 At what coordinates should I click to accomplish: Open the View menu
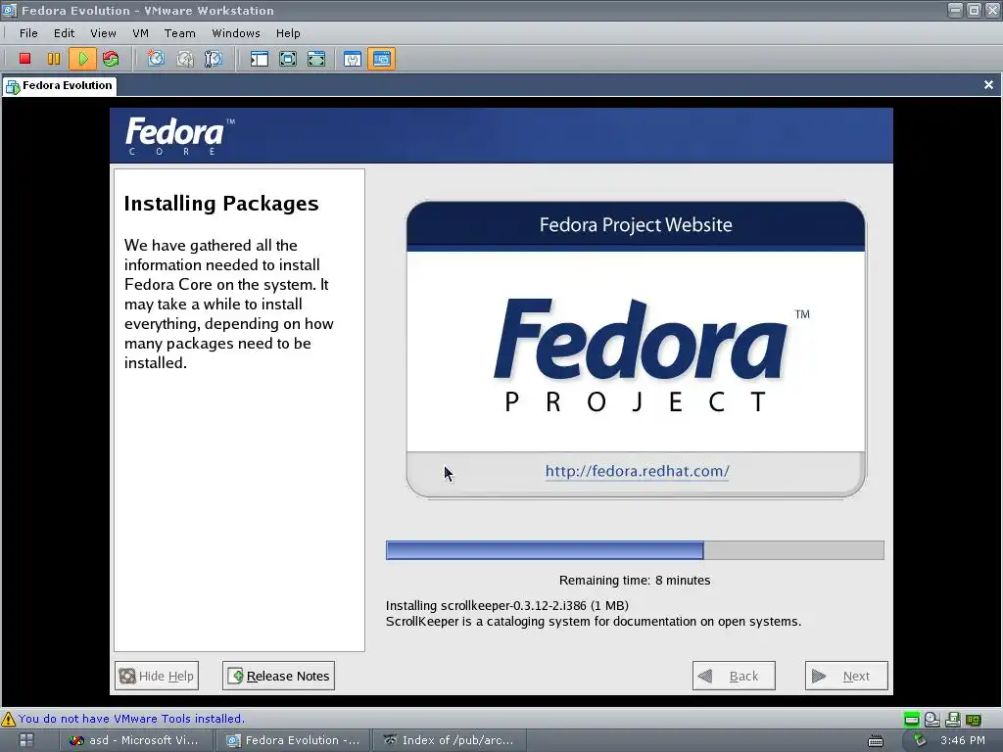point(103,33)
